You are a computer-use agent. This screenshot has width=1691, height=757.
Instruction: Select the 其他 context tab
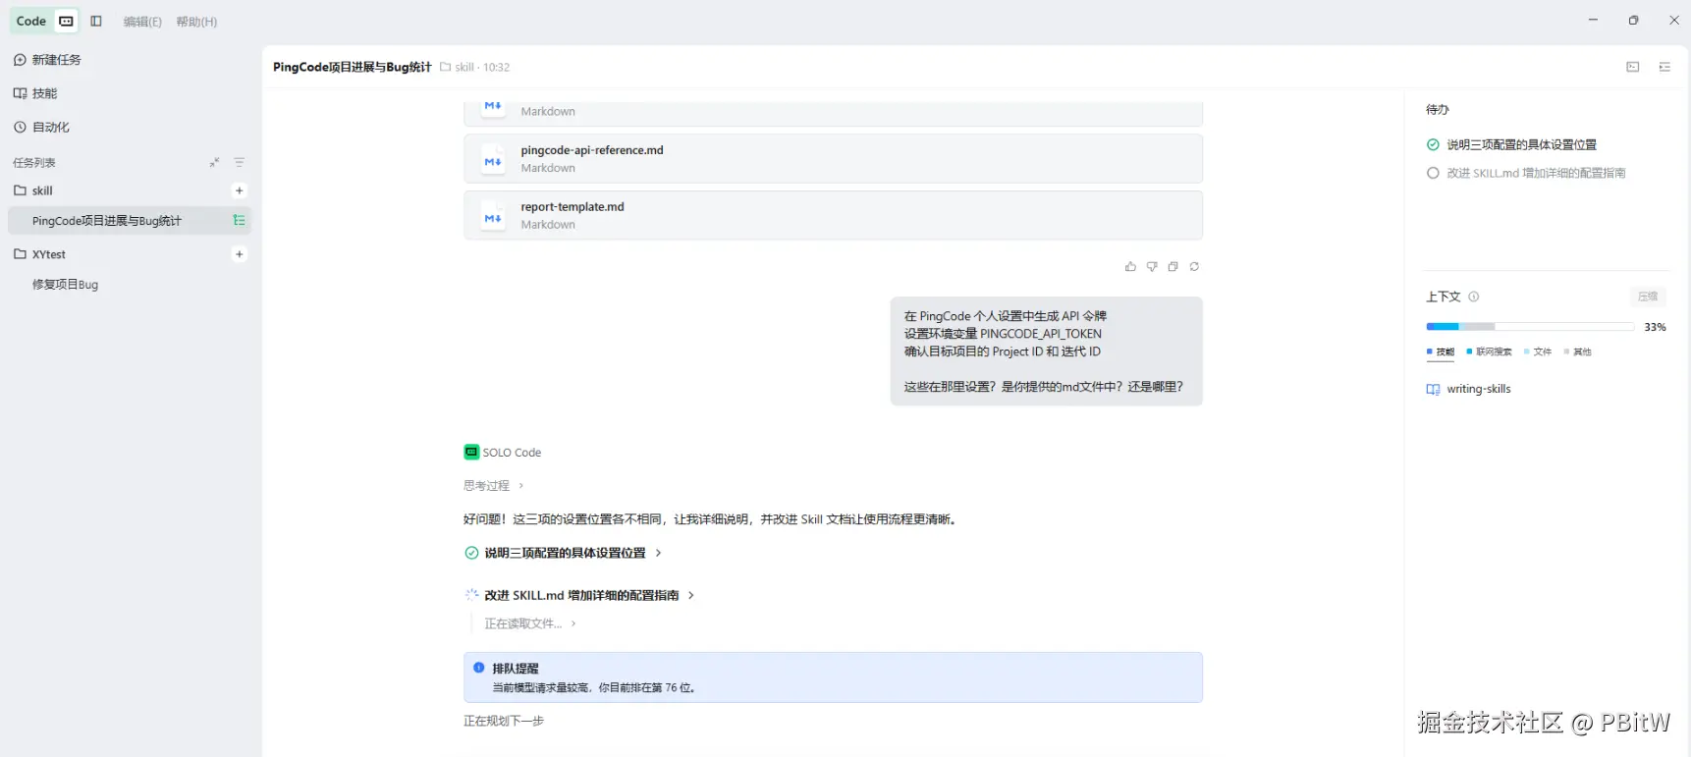(x=1577, y=351)
